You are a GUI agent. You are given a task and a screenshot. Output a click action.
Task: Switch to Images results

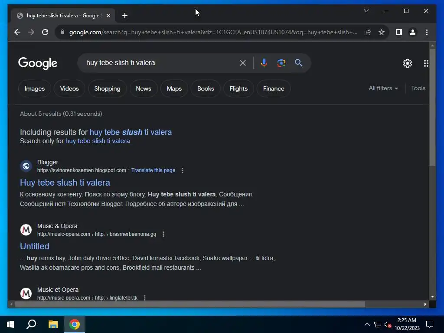[35, 88]
